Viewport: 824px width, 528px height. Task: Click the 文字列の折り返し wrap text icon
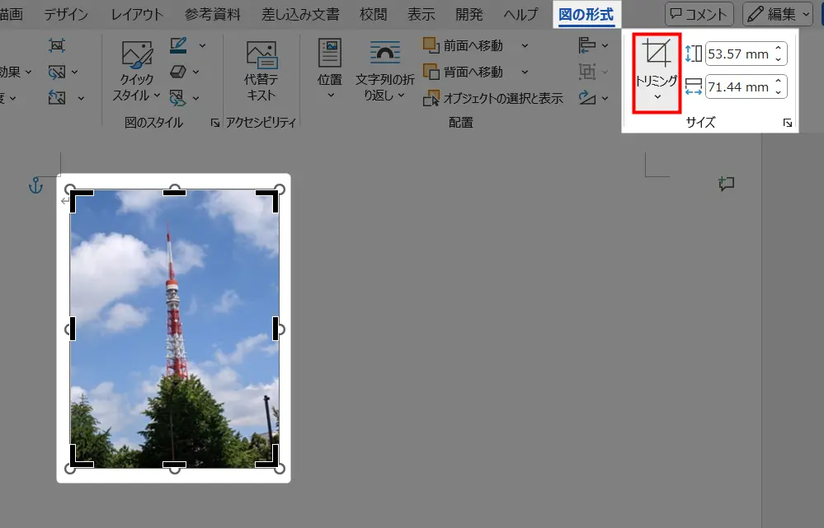385,54
